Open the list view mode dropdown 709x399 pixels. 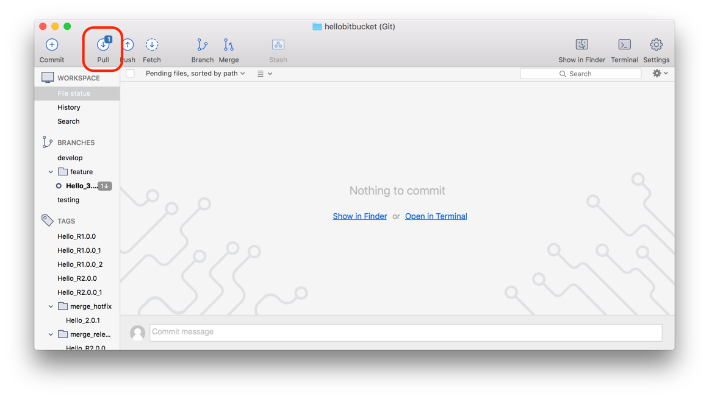click(x=265, y=74)
